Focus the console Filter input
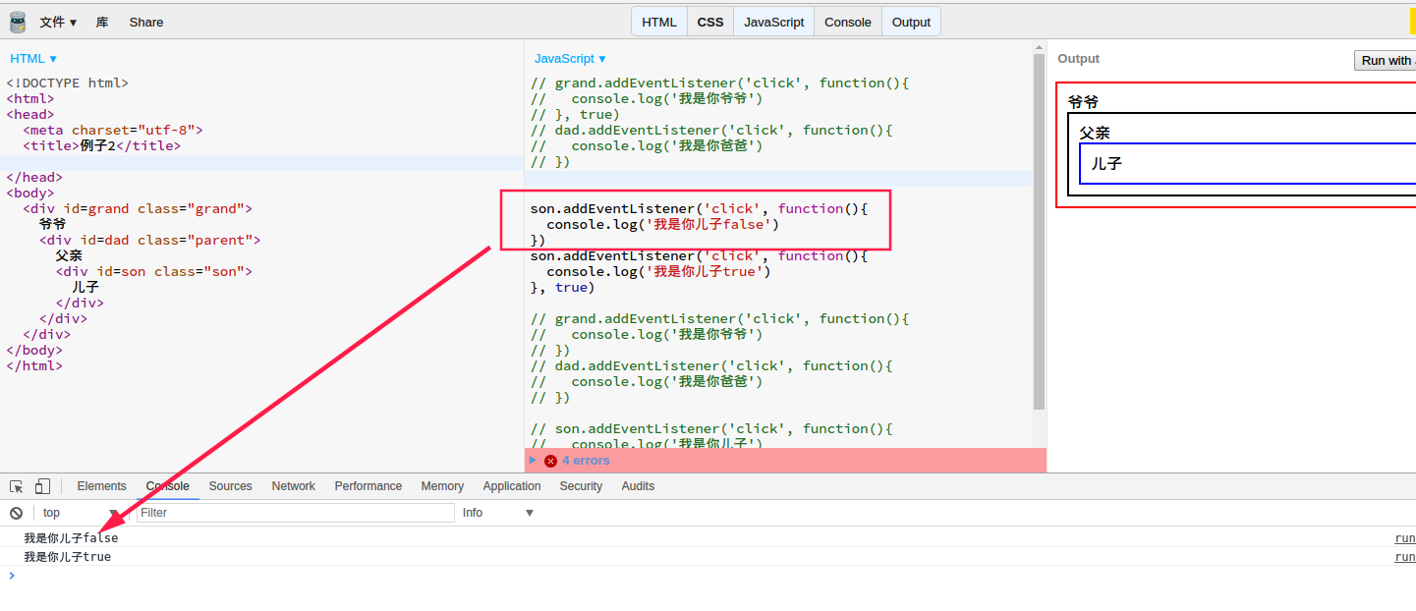The image size is (1416, 611). [296, 513]
